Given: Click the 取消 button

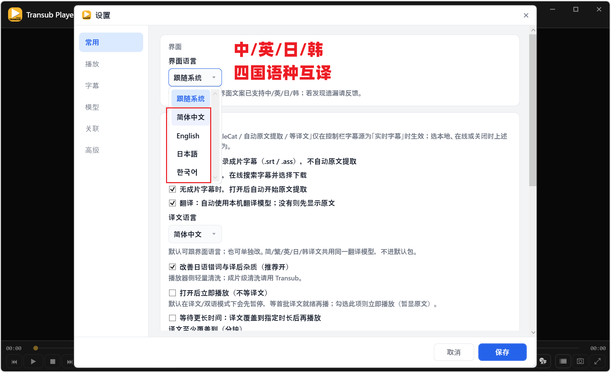Looking at the screenshot, I should point(454,352).
